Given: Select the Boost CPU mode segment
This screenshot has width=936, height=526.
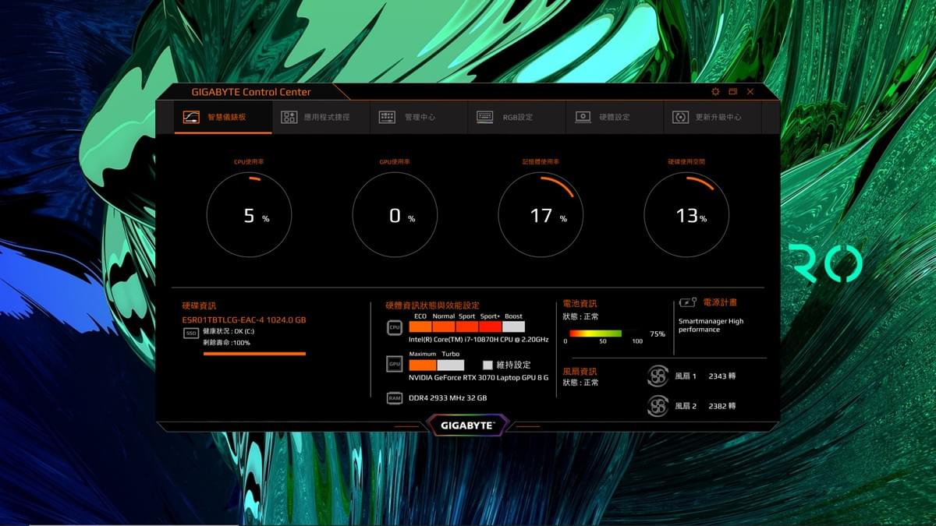Looking at the screenshot, I should 513,327.
